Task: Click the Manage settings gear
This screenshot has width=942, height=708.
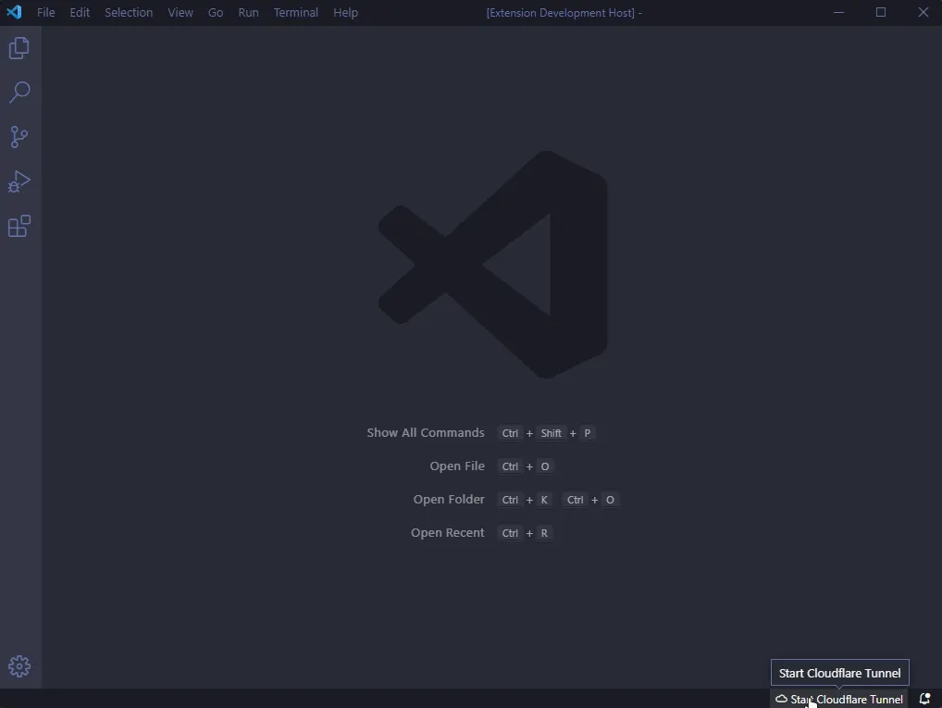Action: pos(19,665)
